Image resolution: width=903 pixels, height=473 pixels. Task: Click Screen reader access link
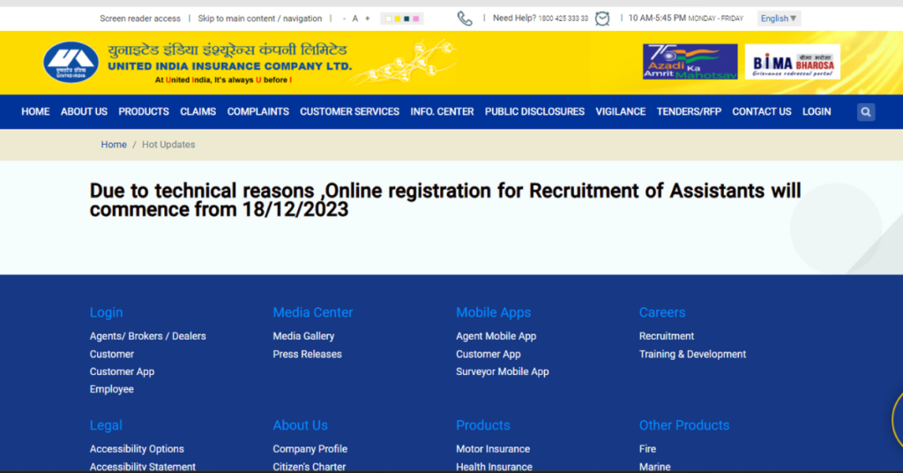(x=140, y=19)
